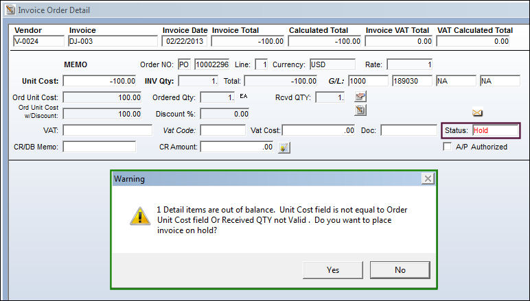Click the Invoice Order Detail title bar icon
This screenshot has width=530, height=301.
click(x=10, y=10)
